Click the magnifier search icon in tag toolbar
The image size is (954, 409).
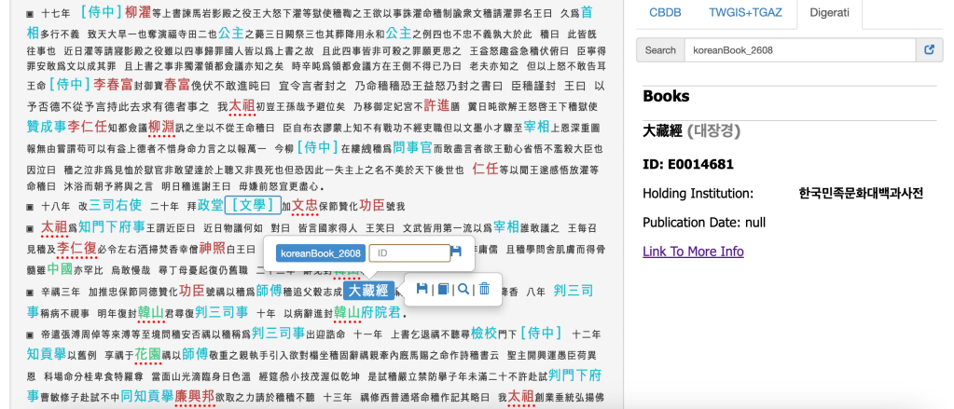pyautogui.click(x=463, y=290)
